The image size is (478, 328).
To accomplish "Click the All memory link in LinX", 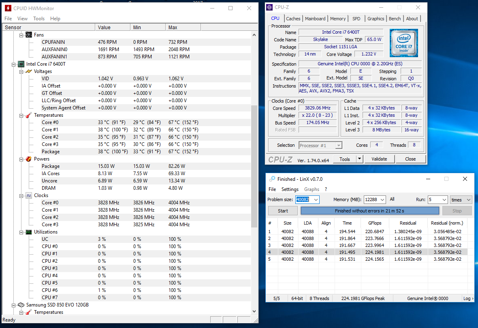I will pyautogui.click(x=392, y=199).
